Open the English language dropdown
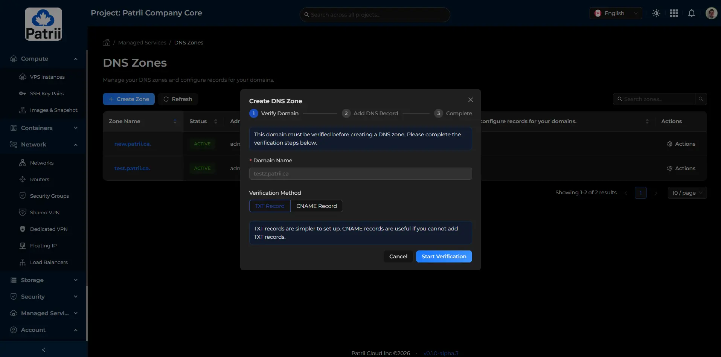721x357 pixels. [616, 13]
